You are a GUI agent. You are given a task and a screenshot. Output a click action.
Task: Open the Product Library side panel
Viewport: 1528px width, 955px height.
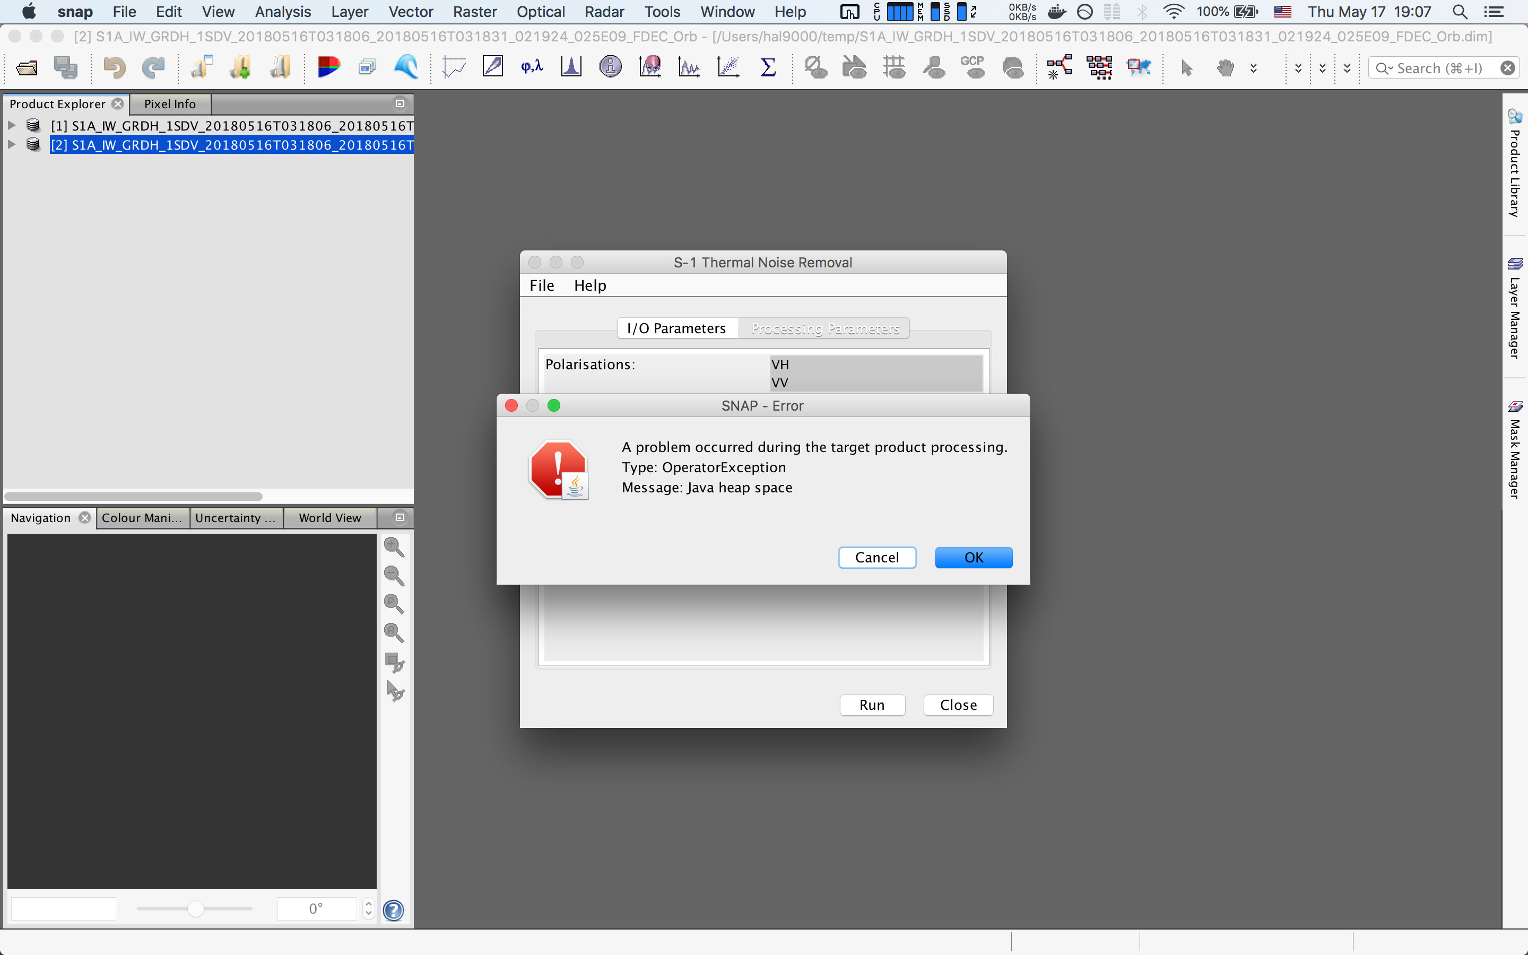click(1515, 164)
